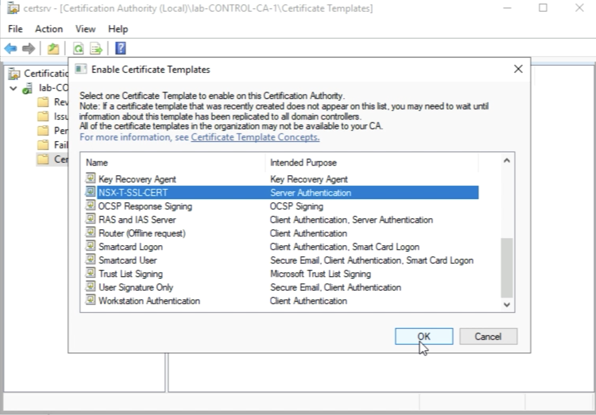Open the Certificate Template Concepts link
The image size is (596, 415).
(x=255, y=137)
